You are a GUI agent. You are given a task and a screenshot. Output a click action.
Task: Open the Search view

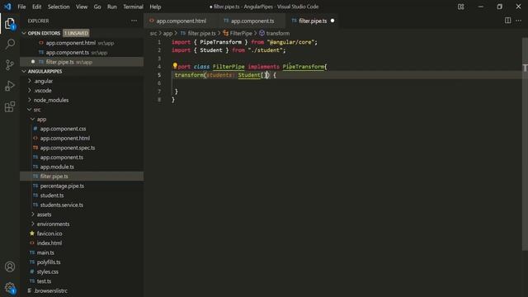10,44
